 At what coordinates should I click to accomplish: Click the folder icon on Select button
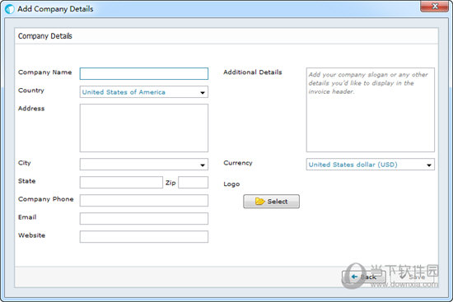[x=259, y=202]
